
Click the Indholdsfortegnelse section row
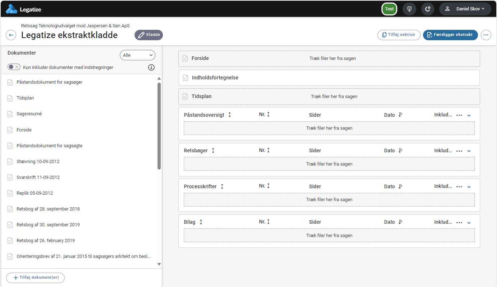click(329, 78)
